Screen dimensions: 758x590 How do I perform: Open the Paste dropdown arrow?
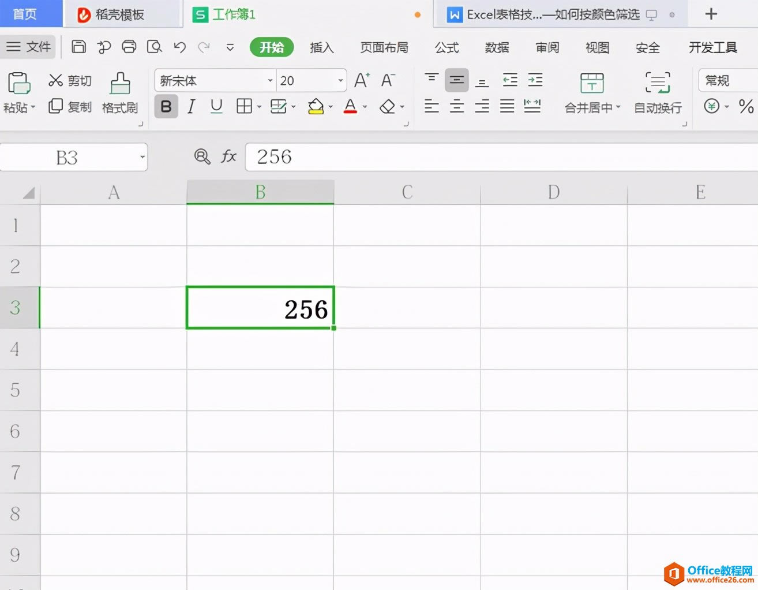point(33,107)
